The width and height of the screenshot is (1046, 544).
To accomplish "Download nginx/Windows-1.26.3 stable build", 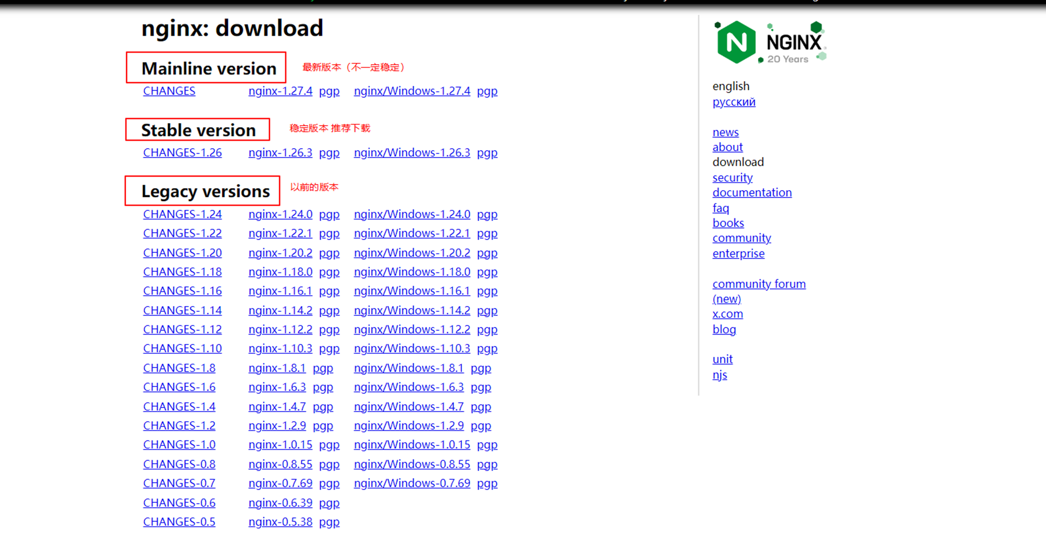I will coord(412,153).
